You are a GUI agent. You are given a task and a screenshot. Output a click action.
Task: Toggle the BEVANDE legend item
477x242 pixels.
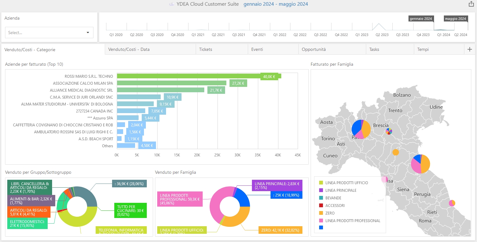click(x=333, y=198)
